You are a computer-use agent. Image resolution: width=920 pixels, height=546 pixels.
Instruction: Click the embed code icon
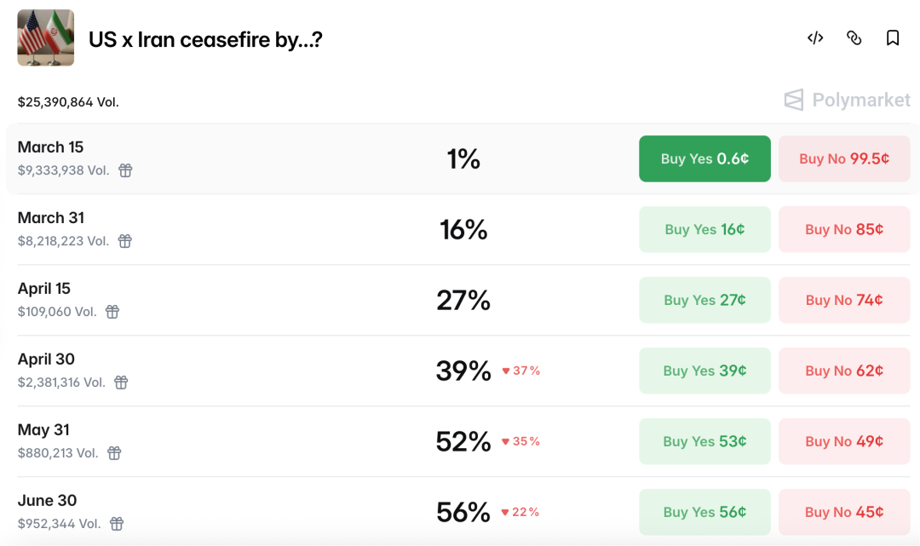[815, 37]
